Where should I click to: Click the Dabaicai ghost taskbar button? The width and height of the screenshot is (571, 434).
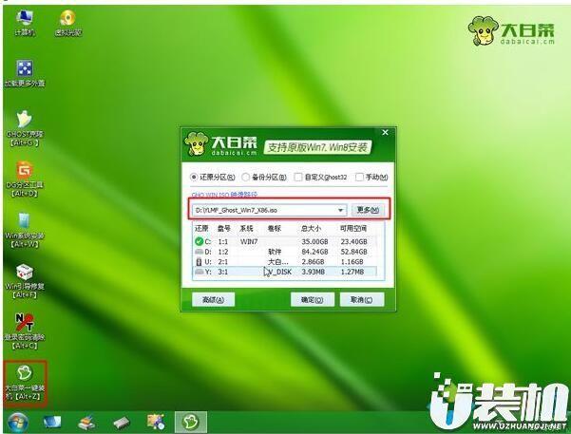[191, 423]
